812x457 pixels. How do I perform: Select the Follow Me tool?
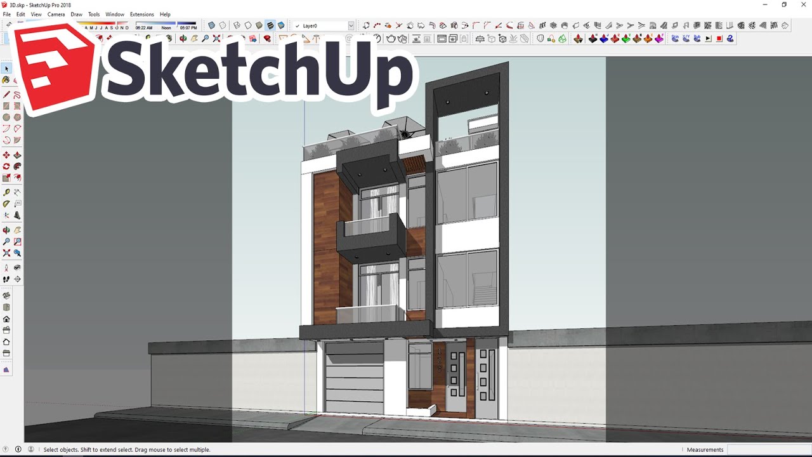tap(17, 166)
